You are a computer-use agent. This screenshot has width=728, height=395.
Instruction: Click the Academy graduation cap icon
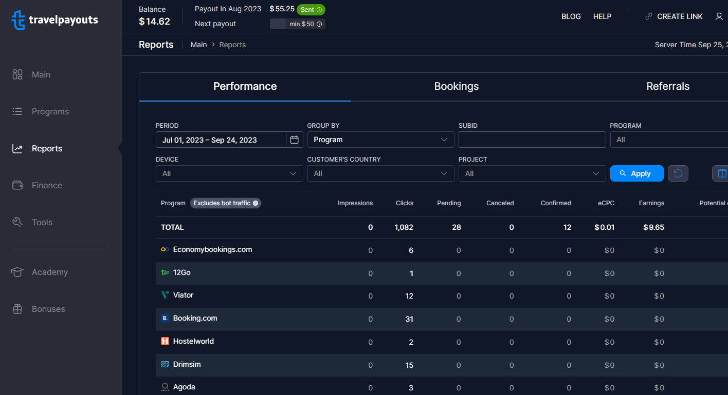pos(17,272)
